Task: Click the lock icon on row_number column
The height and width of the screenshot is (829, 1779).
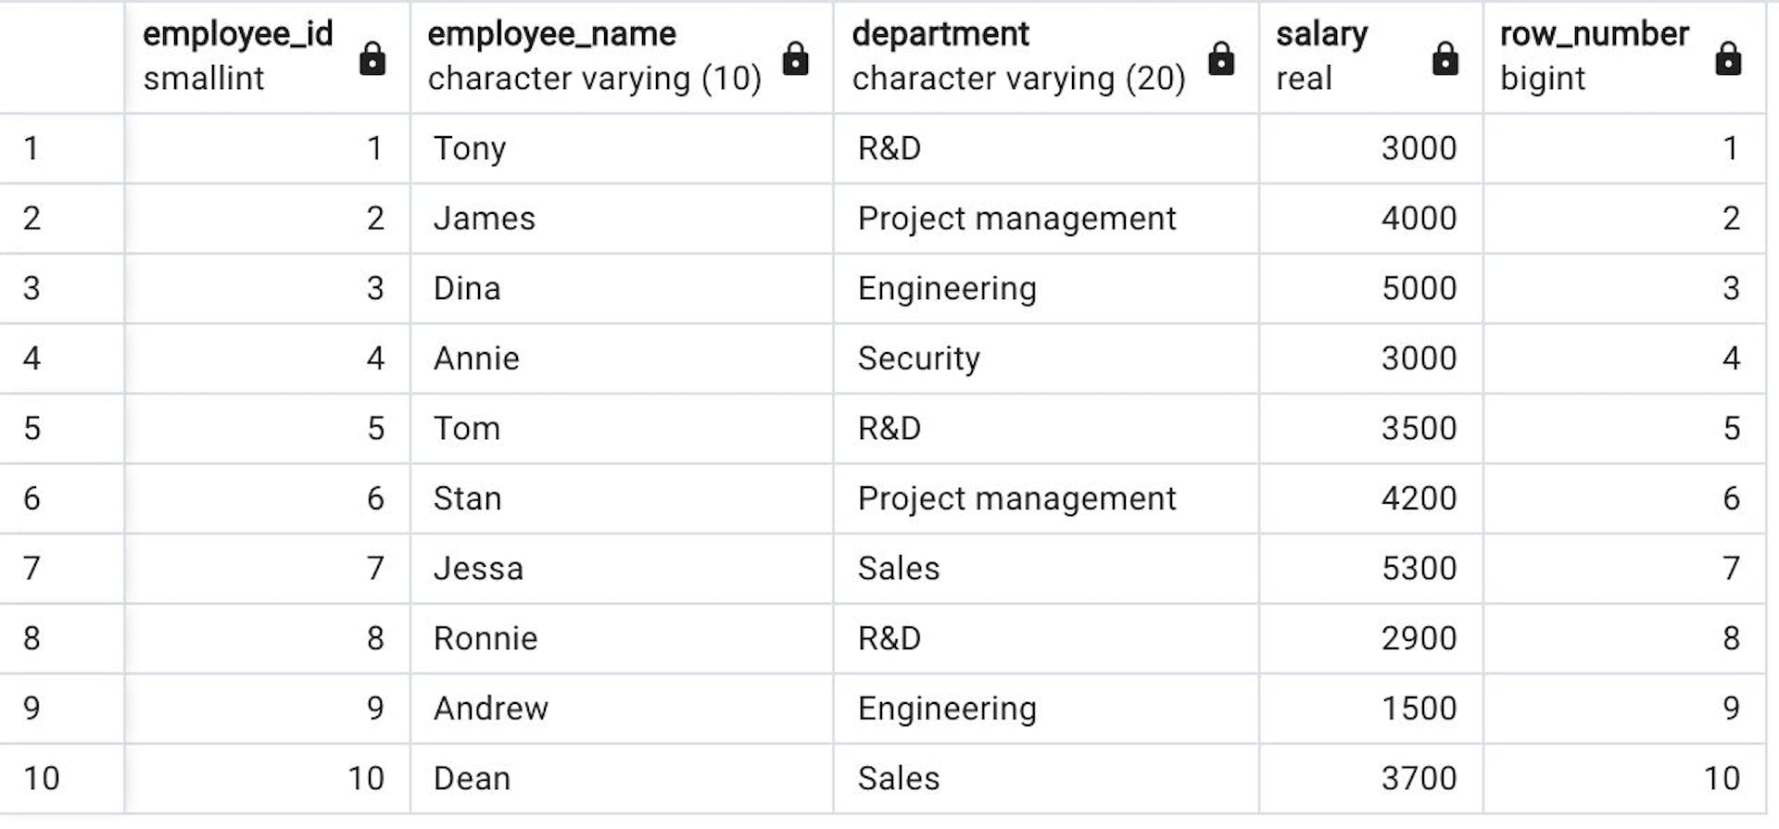Action: (x=1729, y=57)
